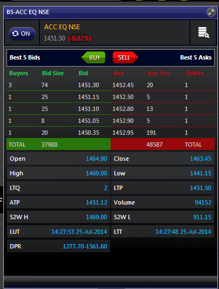
Task: Click the Volume 94152 field
Action: coord(162,202)
